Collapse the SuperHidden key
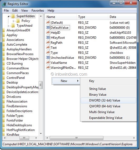This screenshot has width=140, height=150. (8, 16)
